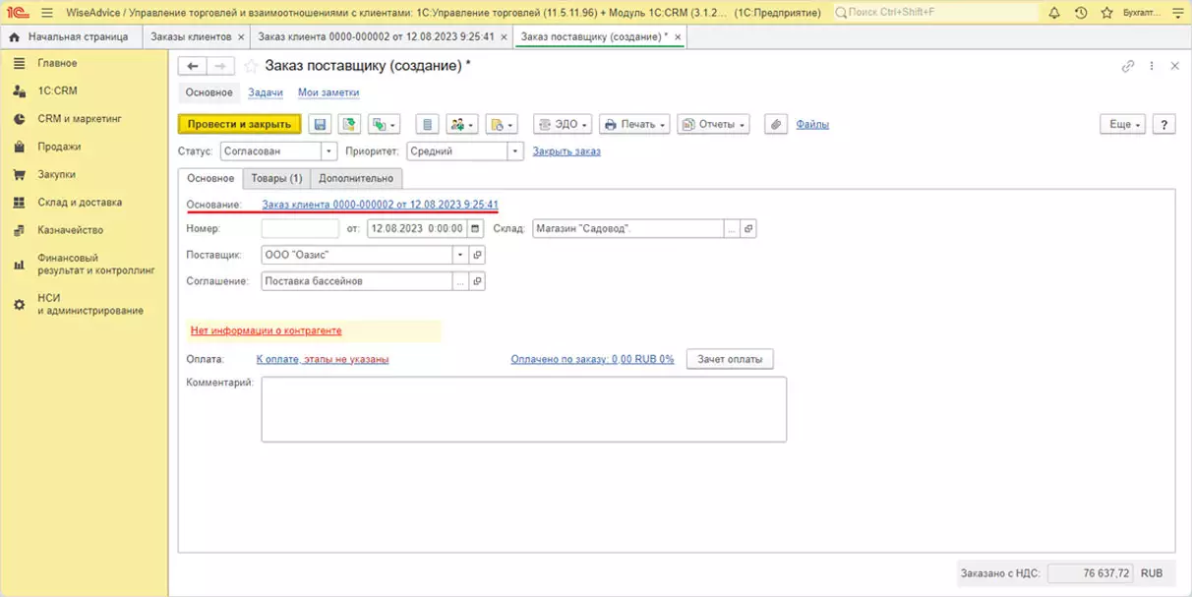Click the help question mark button
The width and height of the screenshot is (1192, 597).
[x=1164, y=125]
